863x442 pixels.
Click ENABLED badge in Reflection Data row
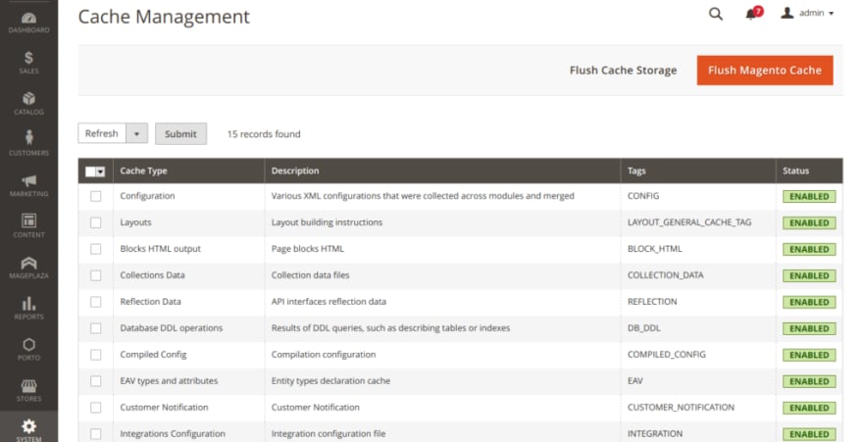click(809, 302)
